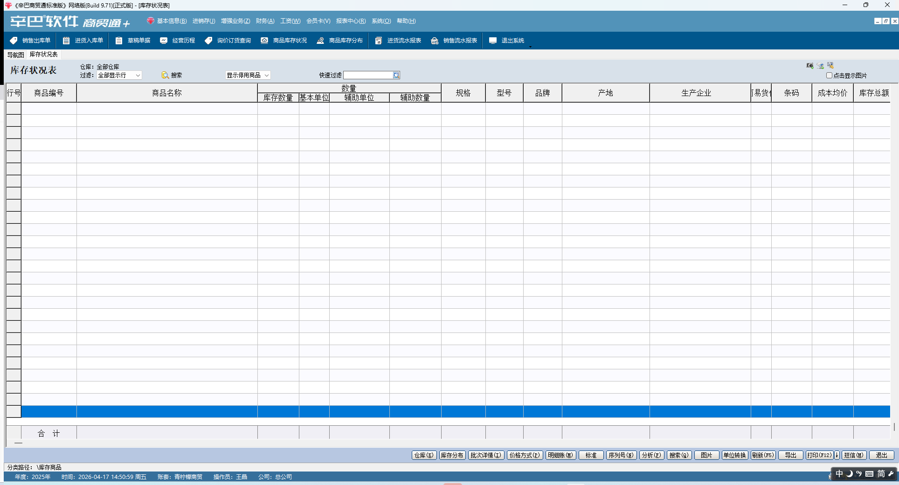Open 经营历程 from the toolbar
899x485 pixels.
(178, 41)
